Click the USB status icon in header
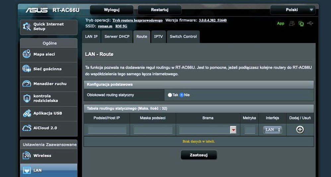The image size is (331, 177). coord(310,23)
